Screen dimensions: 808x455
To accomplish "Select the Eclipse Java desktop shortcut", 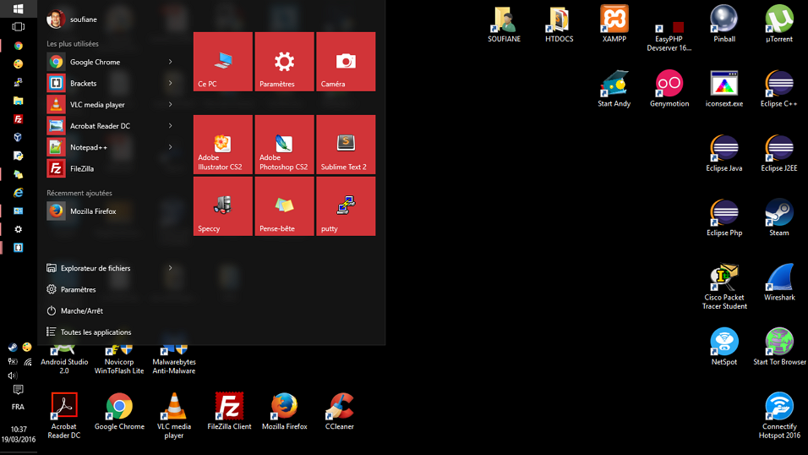I will (724, 153).
